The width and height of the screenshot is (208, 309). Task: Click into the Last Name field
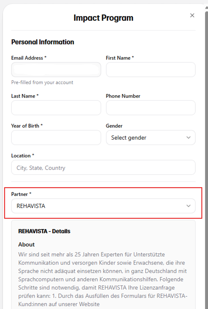click(x=56, y=108)
